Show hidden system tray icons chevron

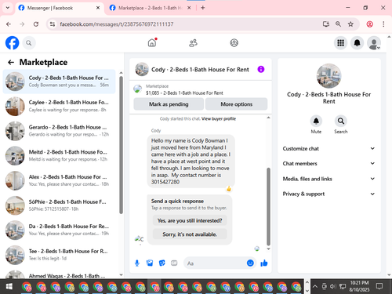click(x=315, y=286)
